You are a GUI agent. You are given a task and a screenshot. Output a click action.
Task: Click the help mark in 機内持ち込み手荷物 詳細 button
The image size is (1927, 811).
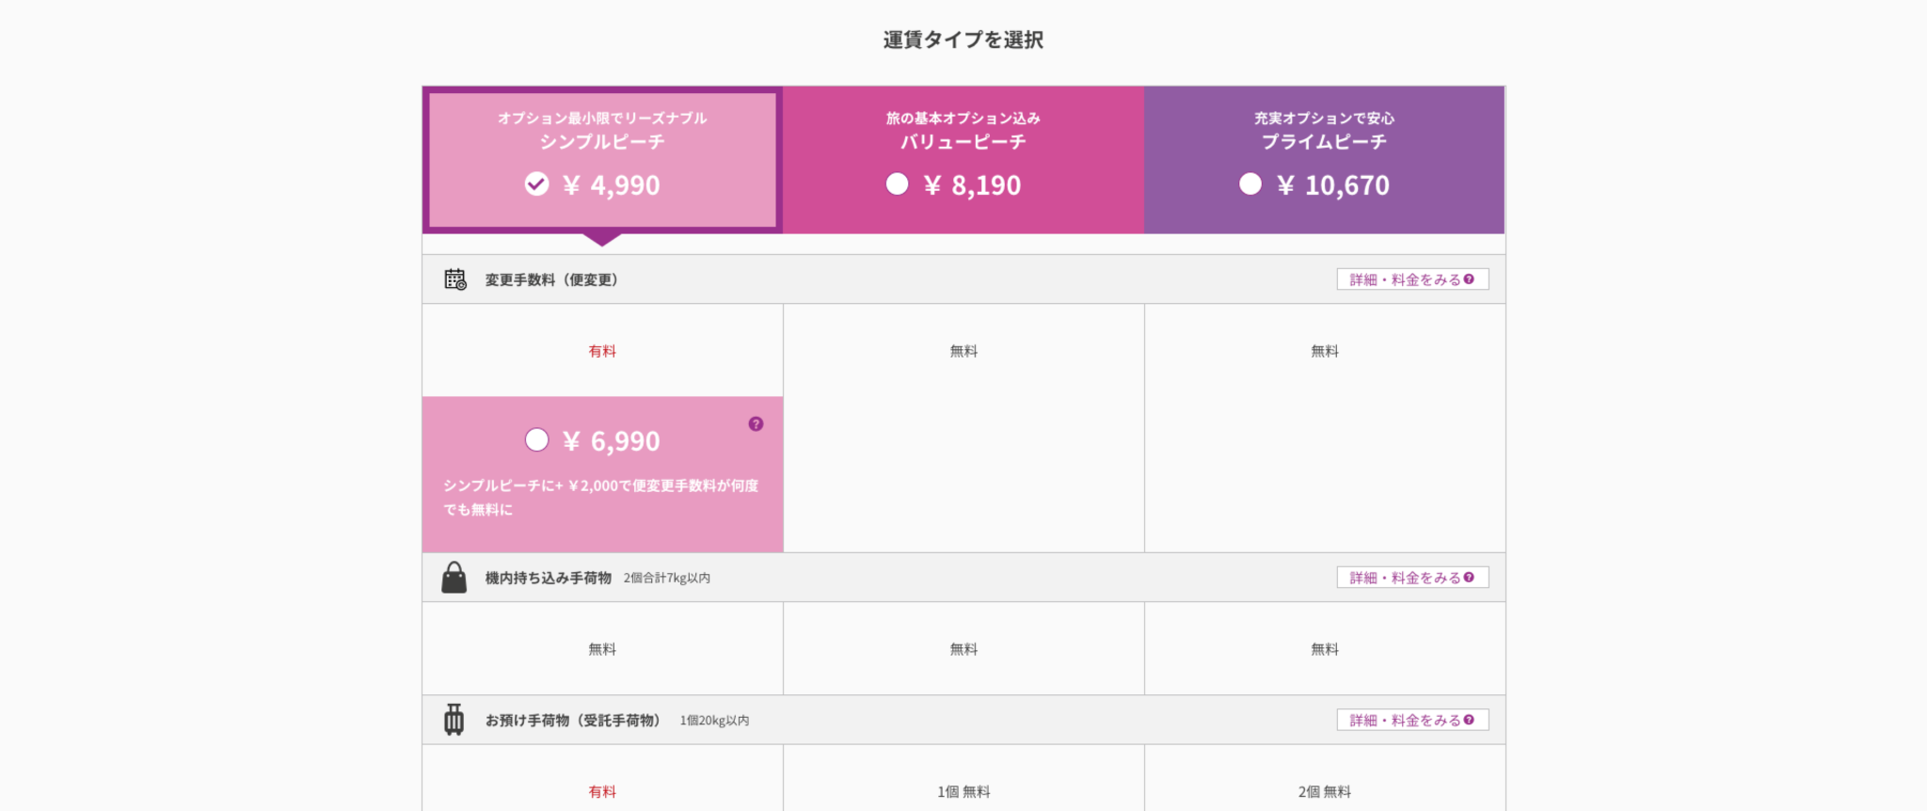click(1469, 578)
